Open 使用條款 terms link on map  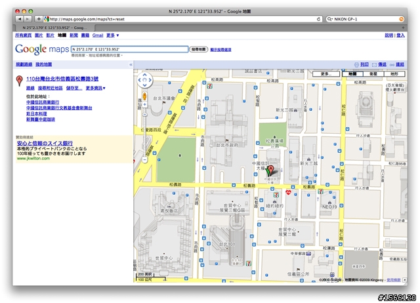click(394, 279)
